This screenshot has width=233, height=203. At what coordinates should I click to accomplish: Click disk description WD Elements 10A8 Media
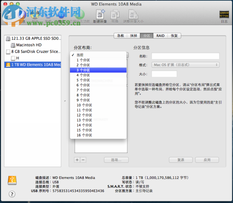[74, 178]
